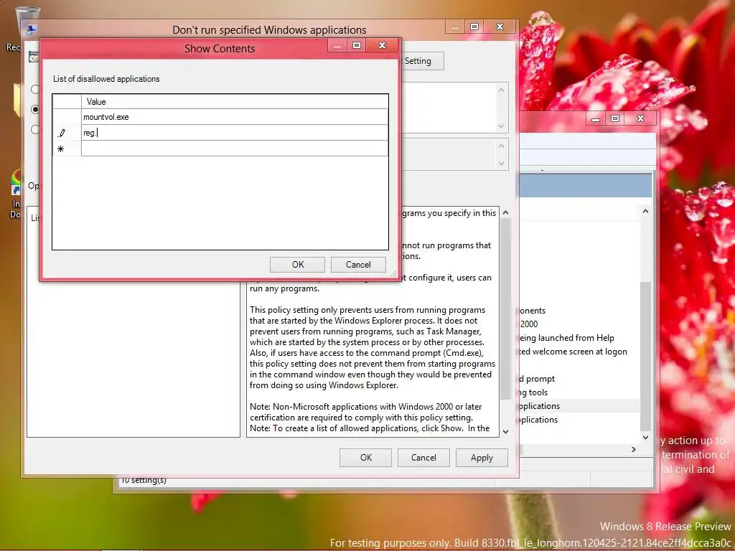Click OK in the policy settings window

click(x=365, y=458)
